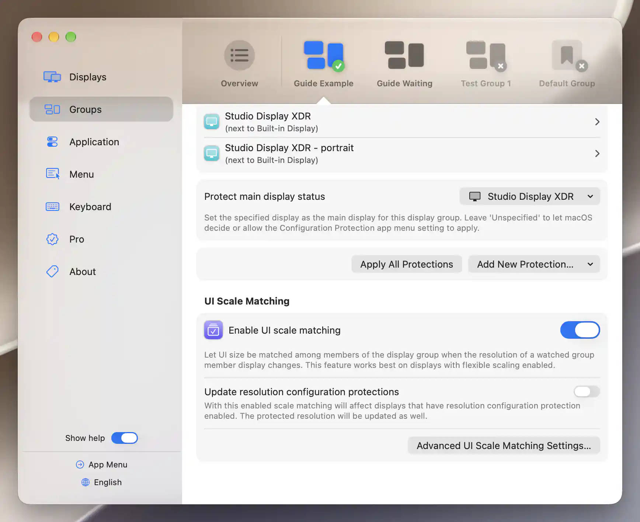Image resolution: width=640 pixels, height=522 pixels.
Task: Open the Add New Protection dropdown
Action: pyautogui.click(x=534, y=264)
